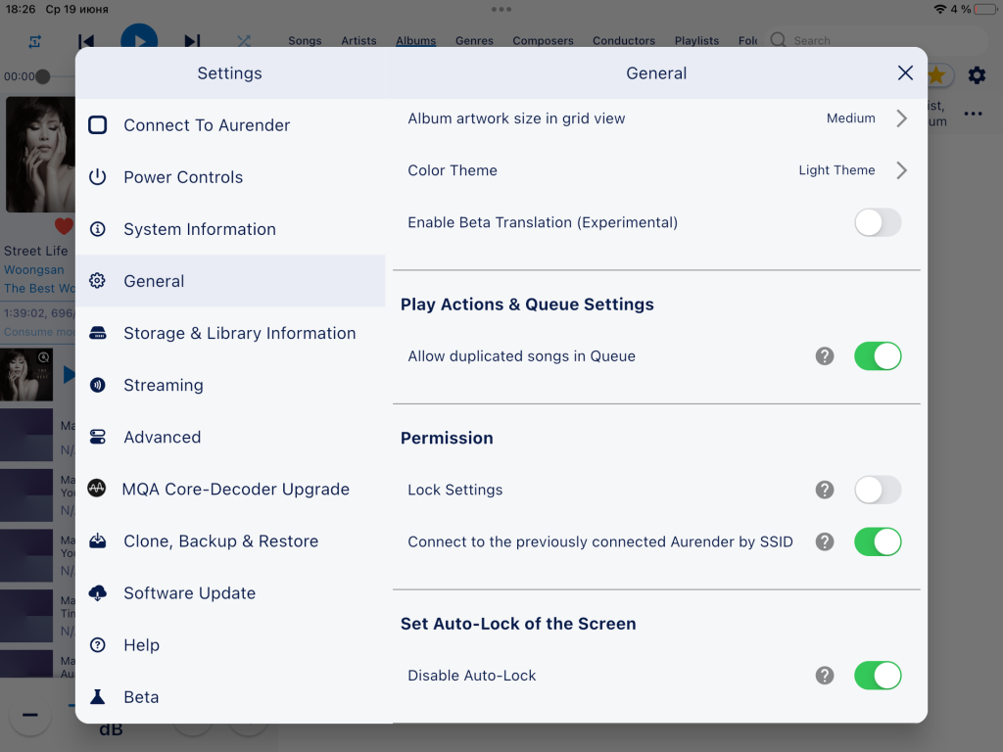Switch to Artists tab

coord(358,40)
